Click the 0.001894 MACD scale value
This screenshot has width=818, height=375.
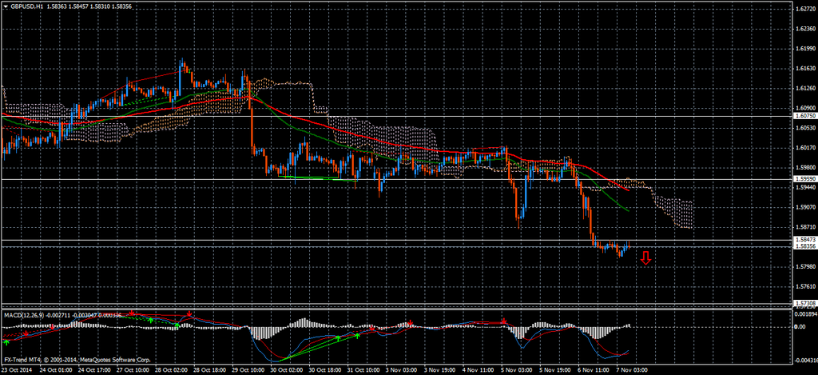[x=805, y=314]
